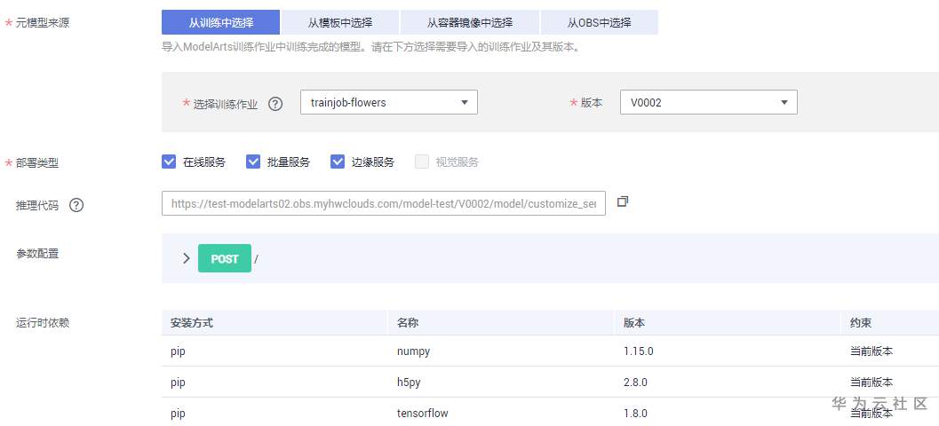This screenshot has height=426, width=939.
Task: Click pip install method in numpy row
Action: pyautogui.click(x=178, y=351)
